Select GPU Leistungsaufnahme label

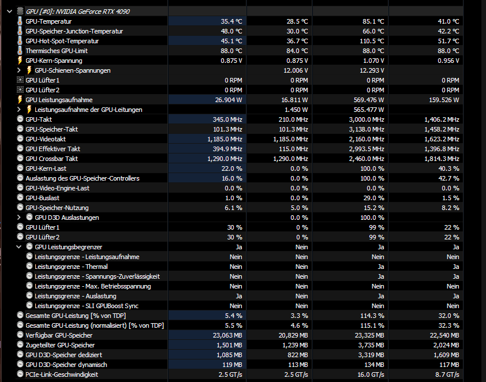click(x=59, y=100)
